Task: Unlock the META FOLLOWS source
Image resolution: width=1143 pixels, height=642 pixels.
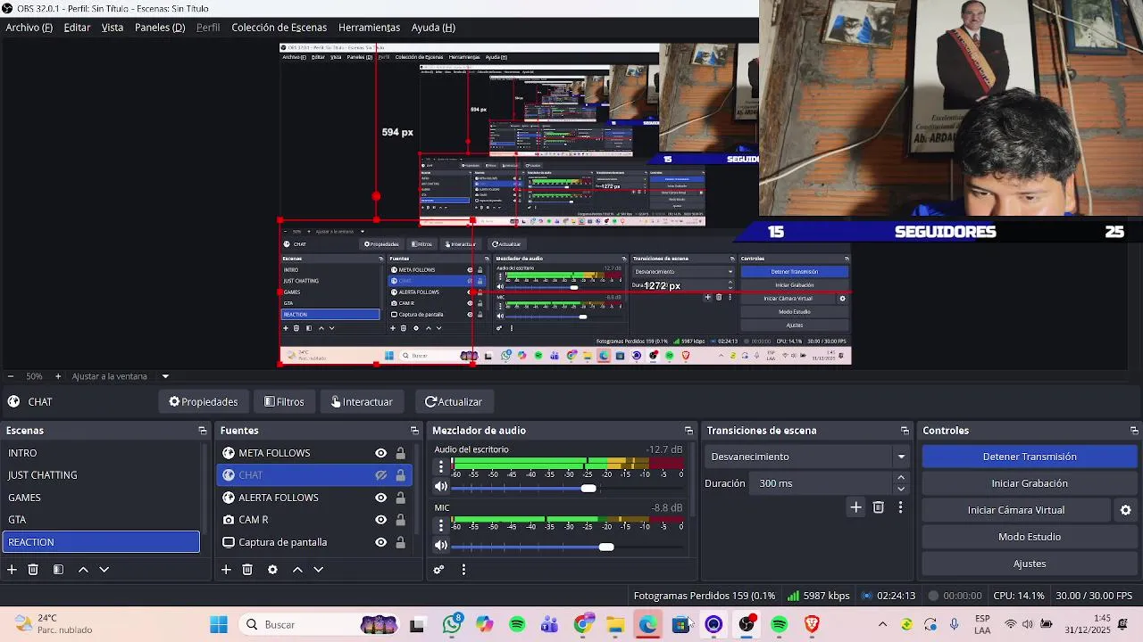Action: pos(400,453)
